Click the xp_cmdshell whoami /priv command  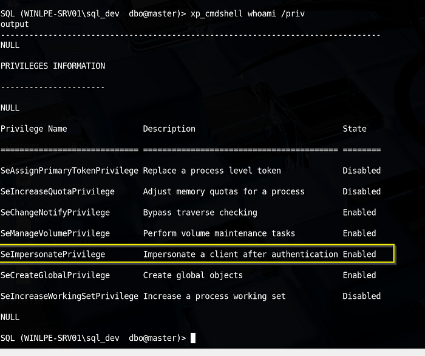coord(248,13)
